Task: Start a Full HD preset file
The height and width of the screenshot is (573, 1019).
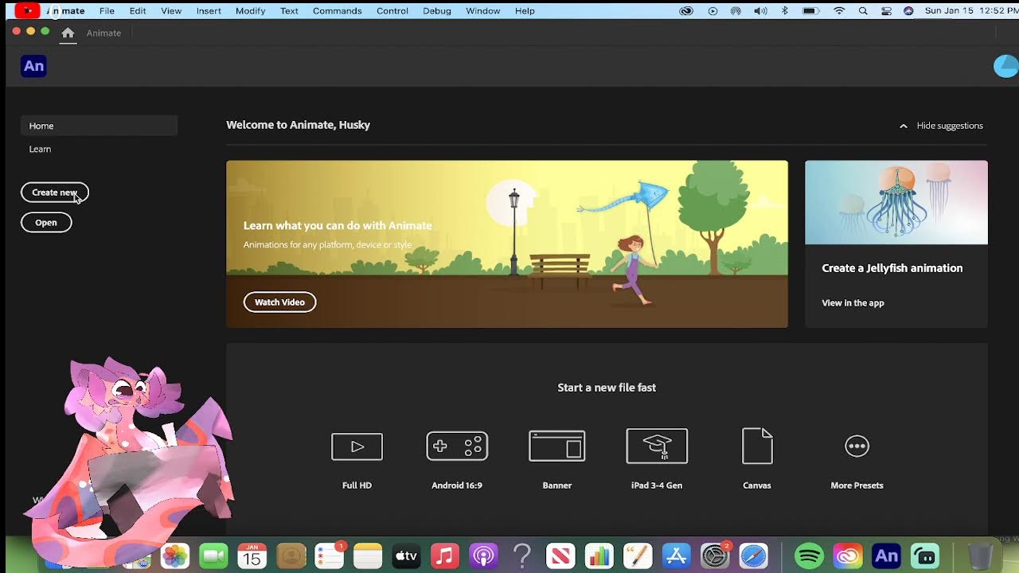Action: click(357, 446)
